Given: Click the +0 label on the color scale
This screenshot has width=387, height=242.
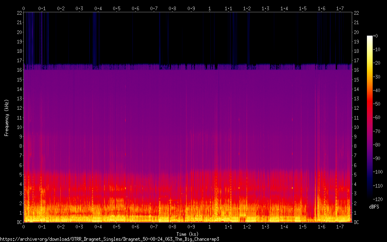Looking at the screenshot, I should [x=377, y=36].
